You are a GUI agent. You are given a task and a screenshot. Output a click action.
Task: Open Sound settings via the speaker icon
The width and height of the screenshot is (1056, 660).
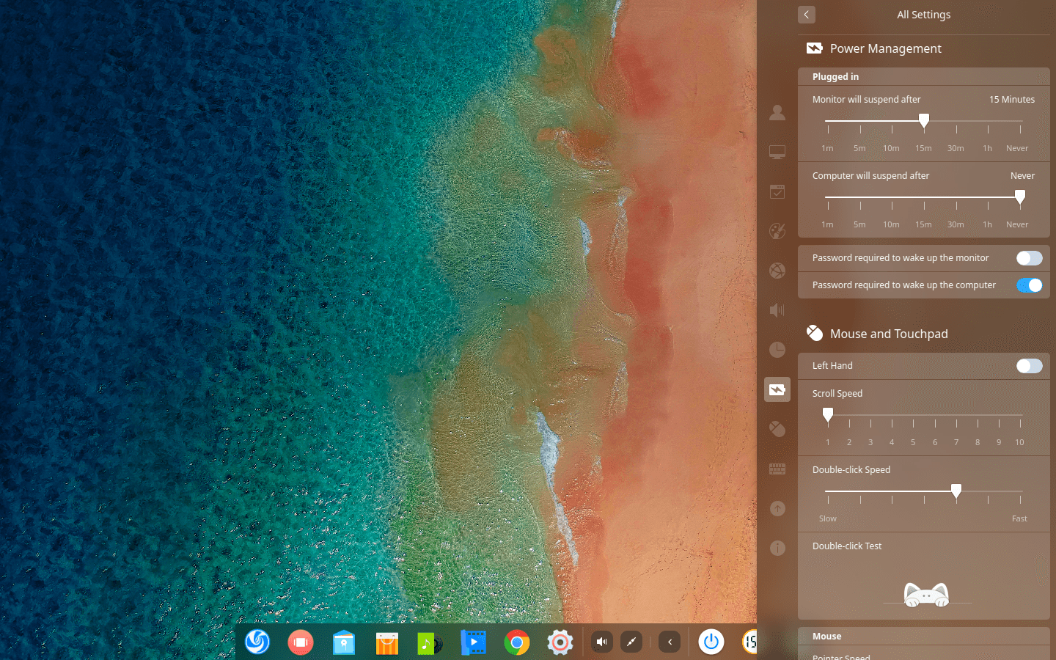click(777, 310)
